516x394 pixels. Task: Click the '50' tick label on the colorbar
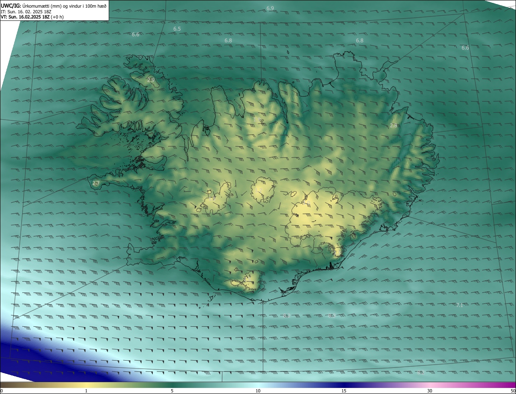pos(513,391)
